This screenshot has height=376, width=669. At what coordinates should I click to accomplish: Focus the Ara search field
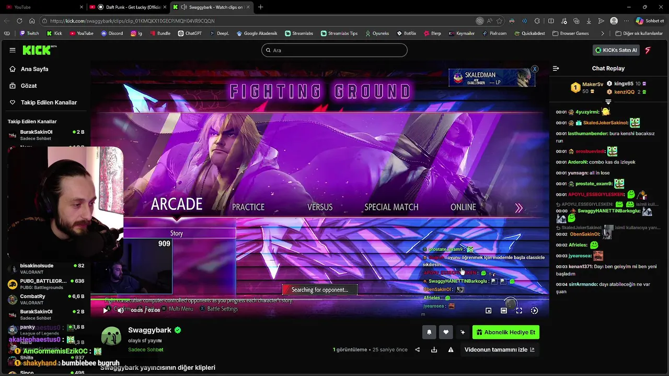[334, 50]
